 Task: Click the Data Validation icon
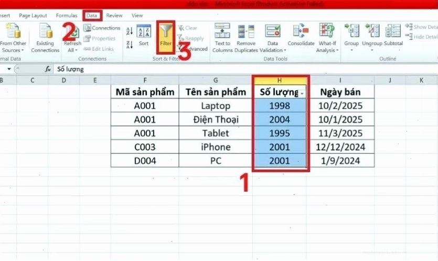tap(273, 31)
